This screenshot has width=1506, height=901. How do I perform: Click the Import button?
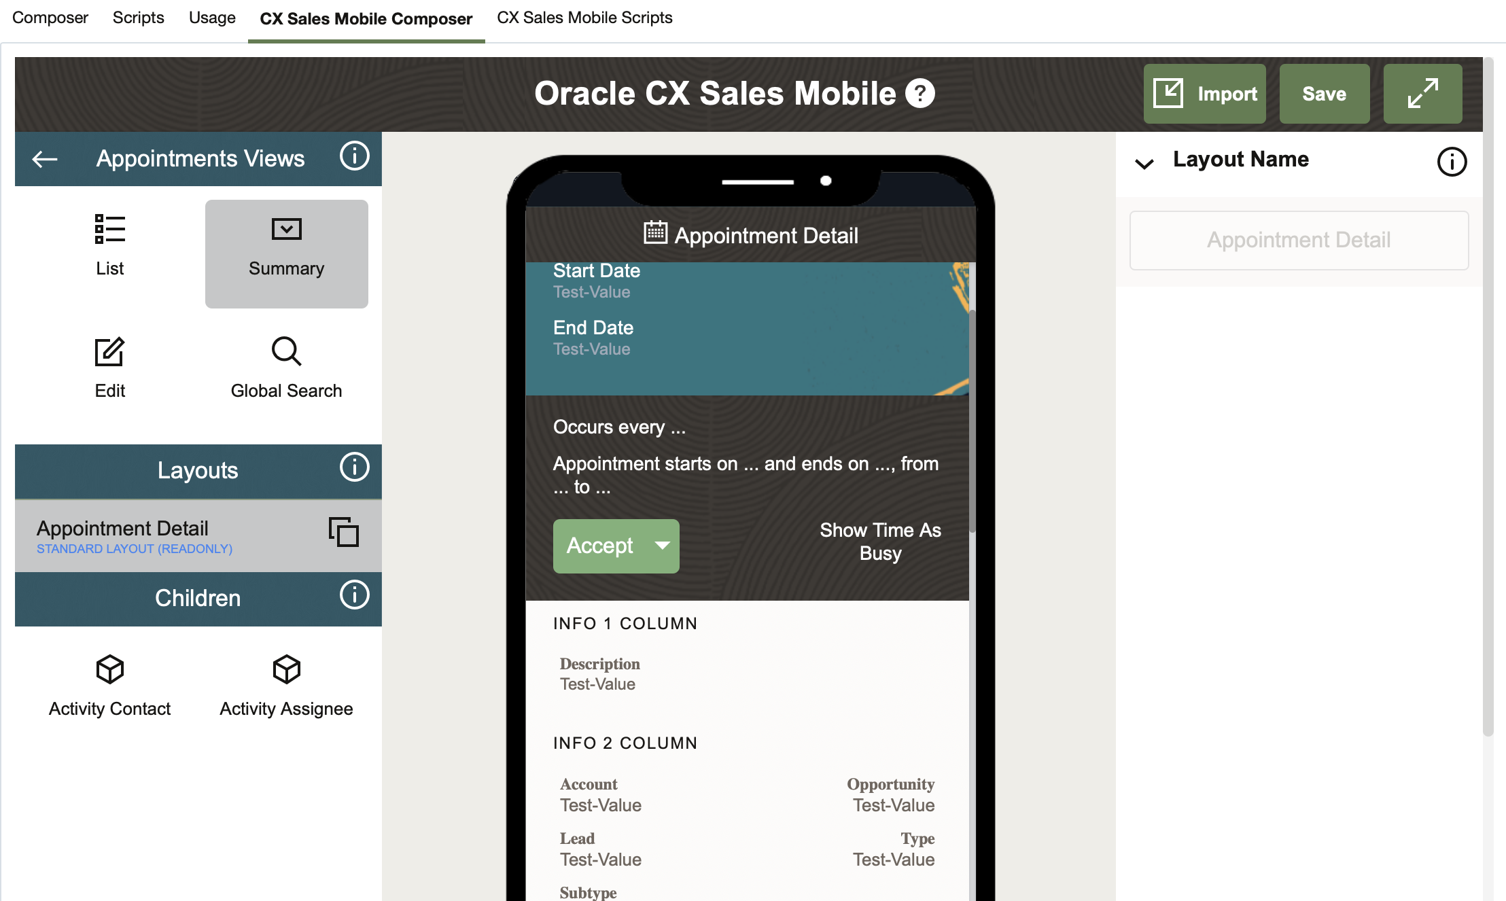1204,94
